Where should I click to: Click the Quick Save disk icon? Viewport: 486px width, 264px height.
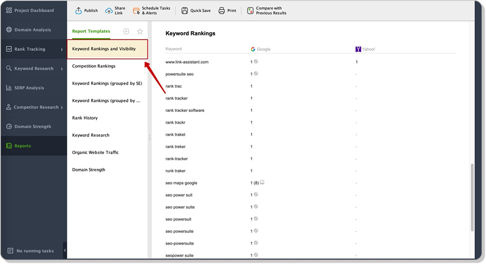tap(185, 10)
